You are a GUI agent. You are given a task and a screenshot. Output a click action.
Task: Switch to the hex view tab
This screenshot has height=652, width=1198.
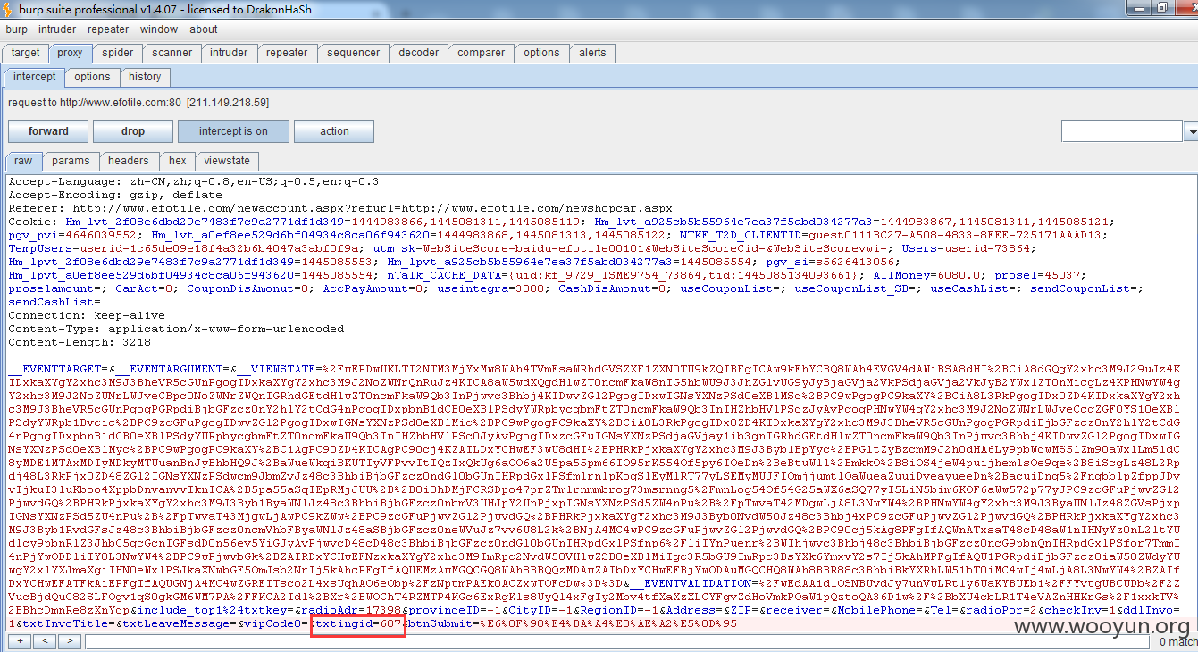(178, 161)
